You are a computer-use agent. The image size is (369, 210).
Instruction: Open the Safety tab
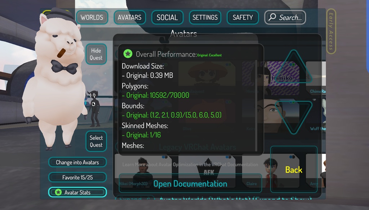pos(243,17)
